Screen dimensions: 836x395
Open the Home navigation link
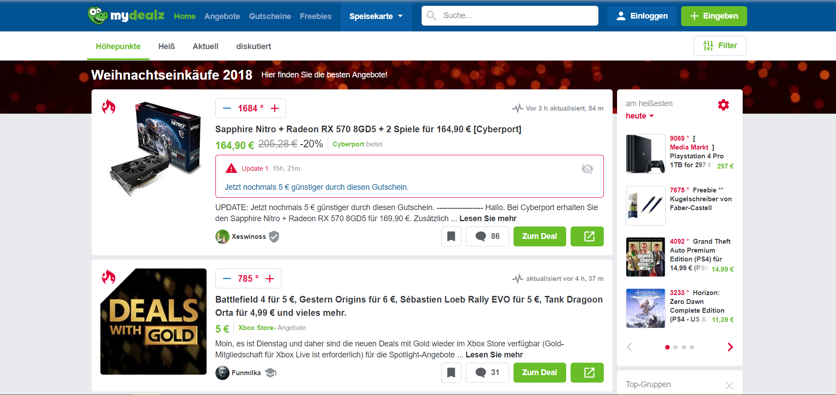tap(184, 16)
